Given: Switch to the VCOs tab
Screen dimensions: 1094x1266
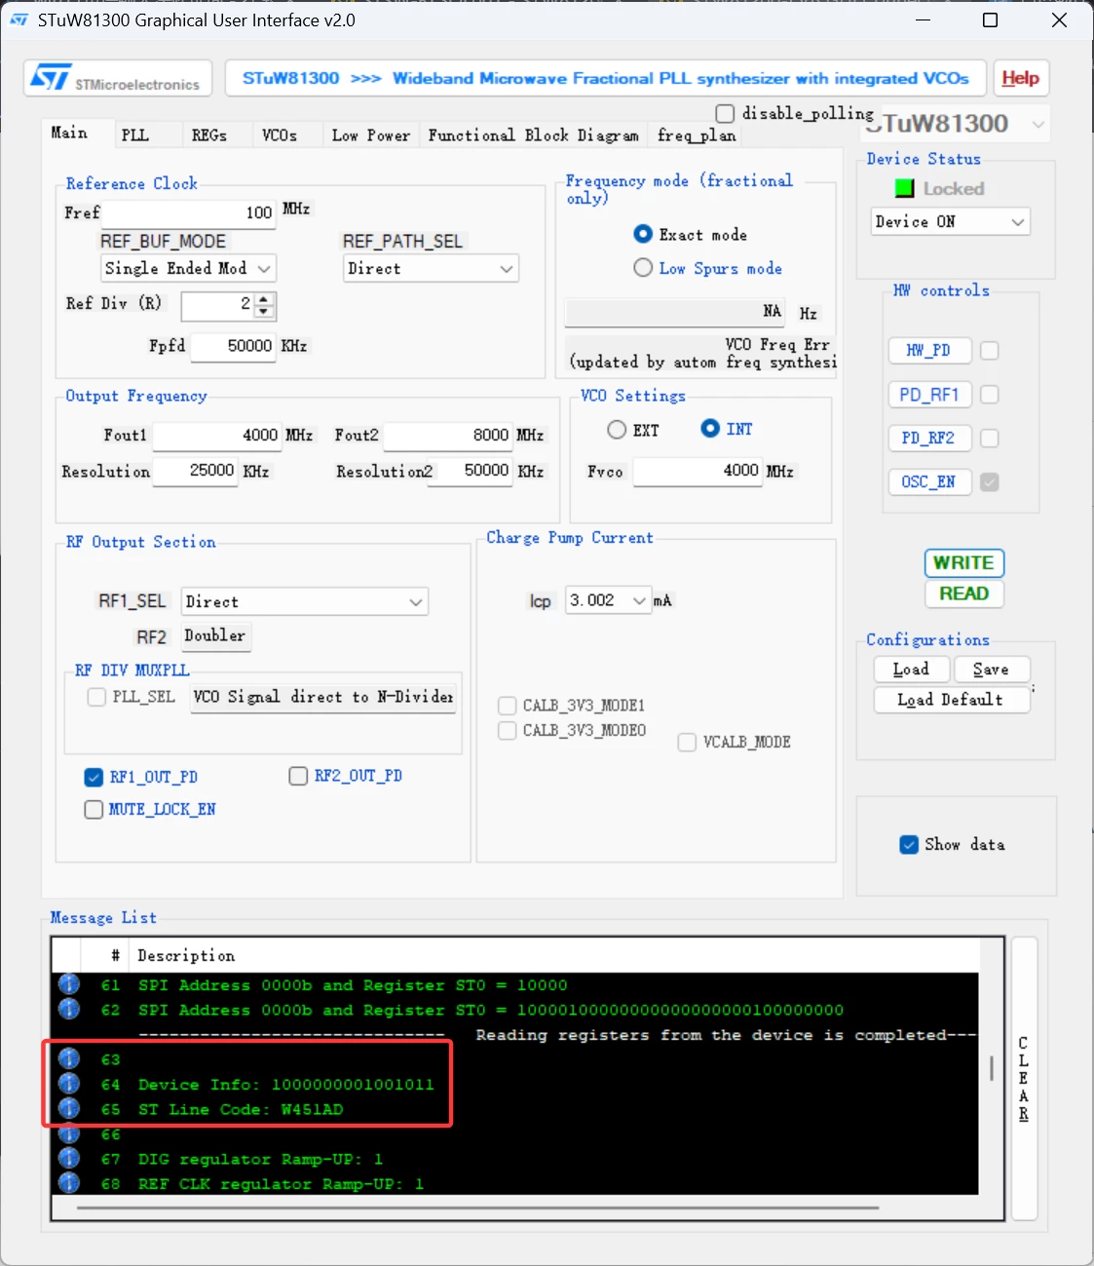Looking at the screenshot, I should click(280, 135).
